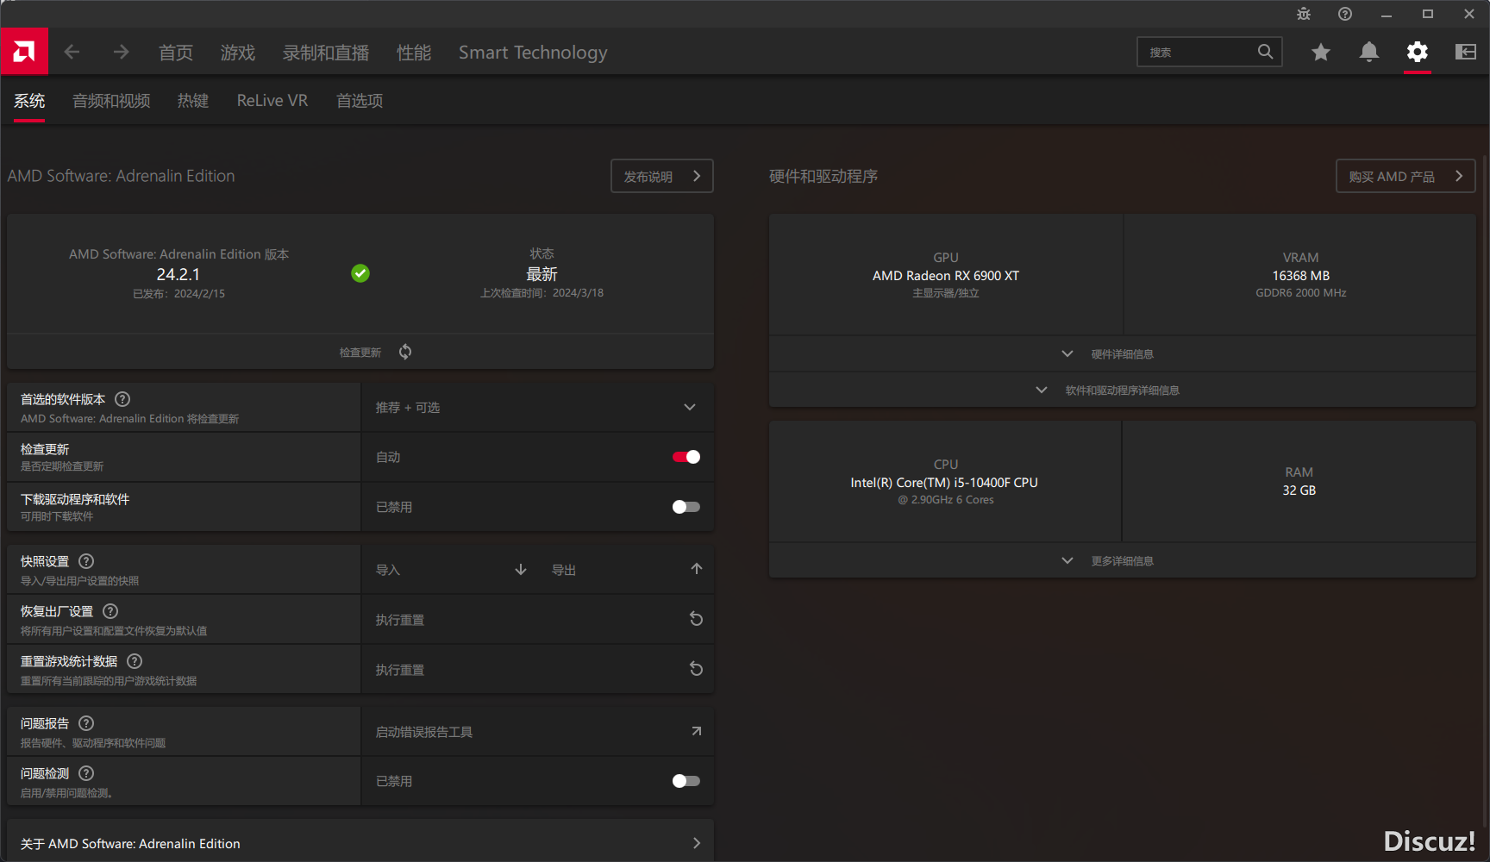Show help for 问题检测
Screen dimensions: 1490x862
[86, 773]
